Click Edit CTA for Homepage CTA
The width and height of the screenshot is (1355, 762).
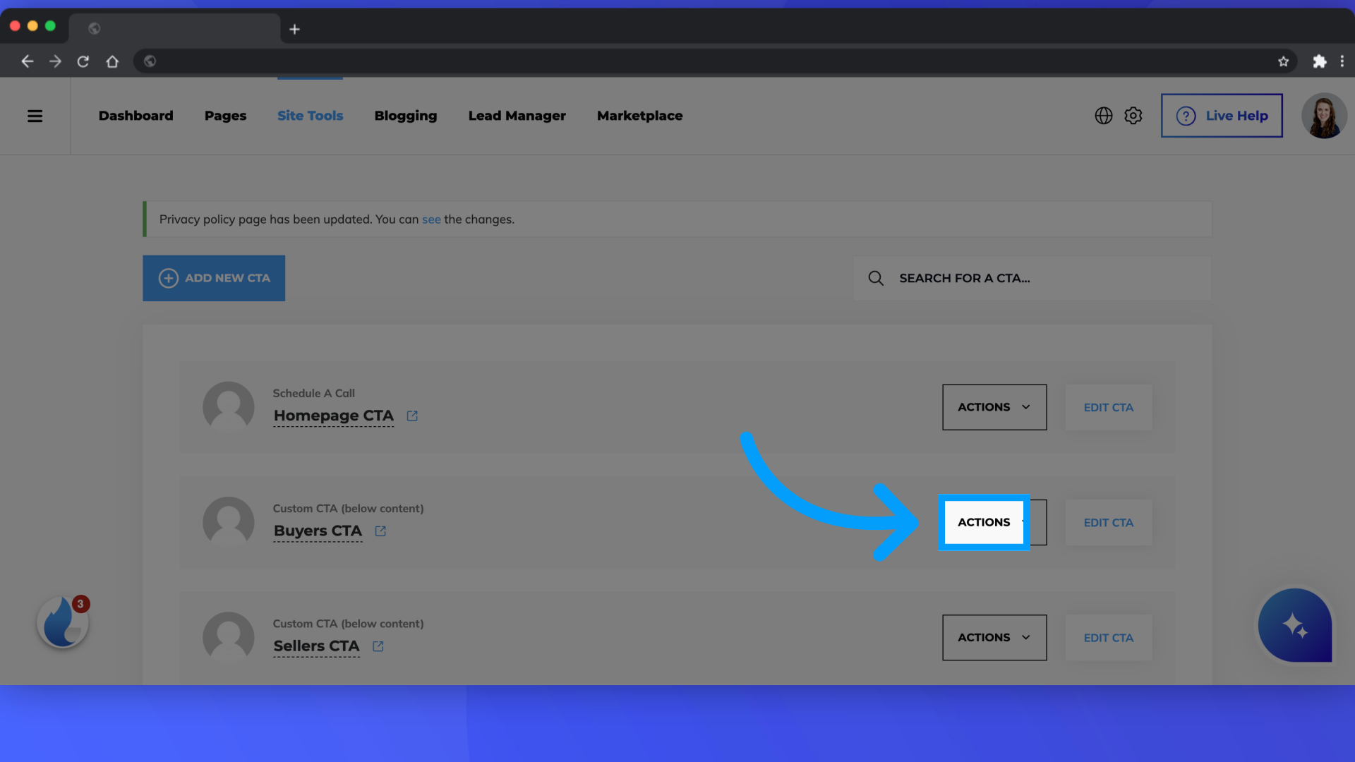point(1108,407)
